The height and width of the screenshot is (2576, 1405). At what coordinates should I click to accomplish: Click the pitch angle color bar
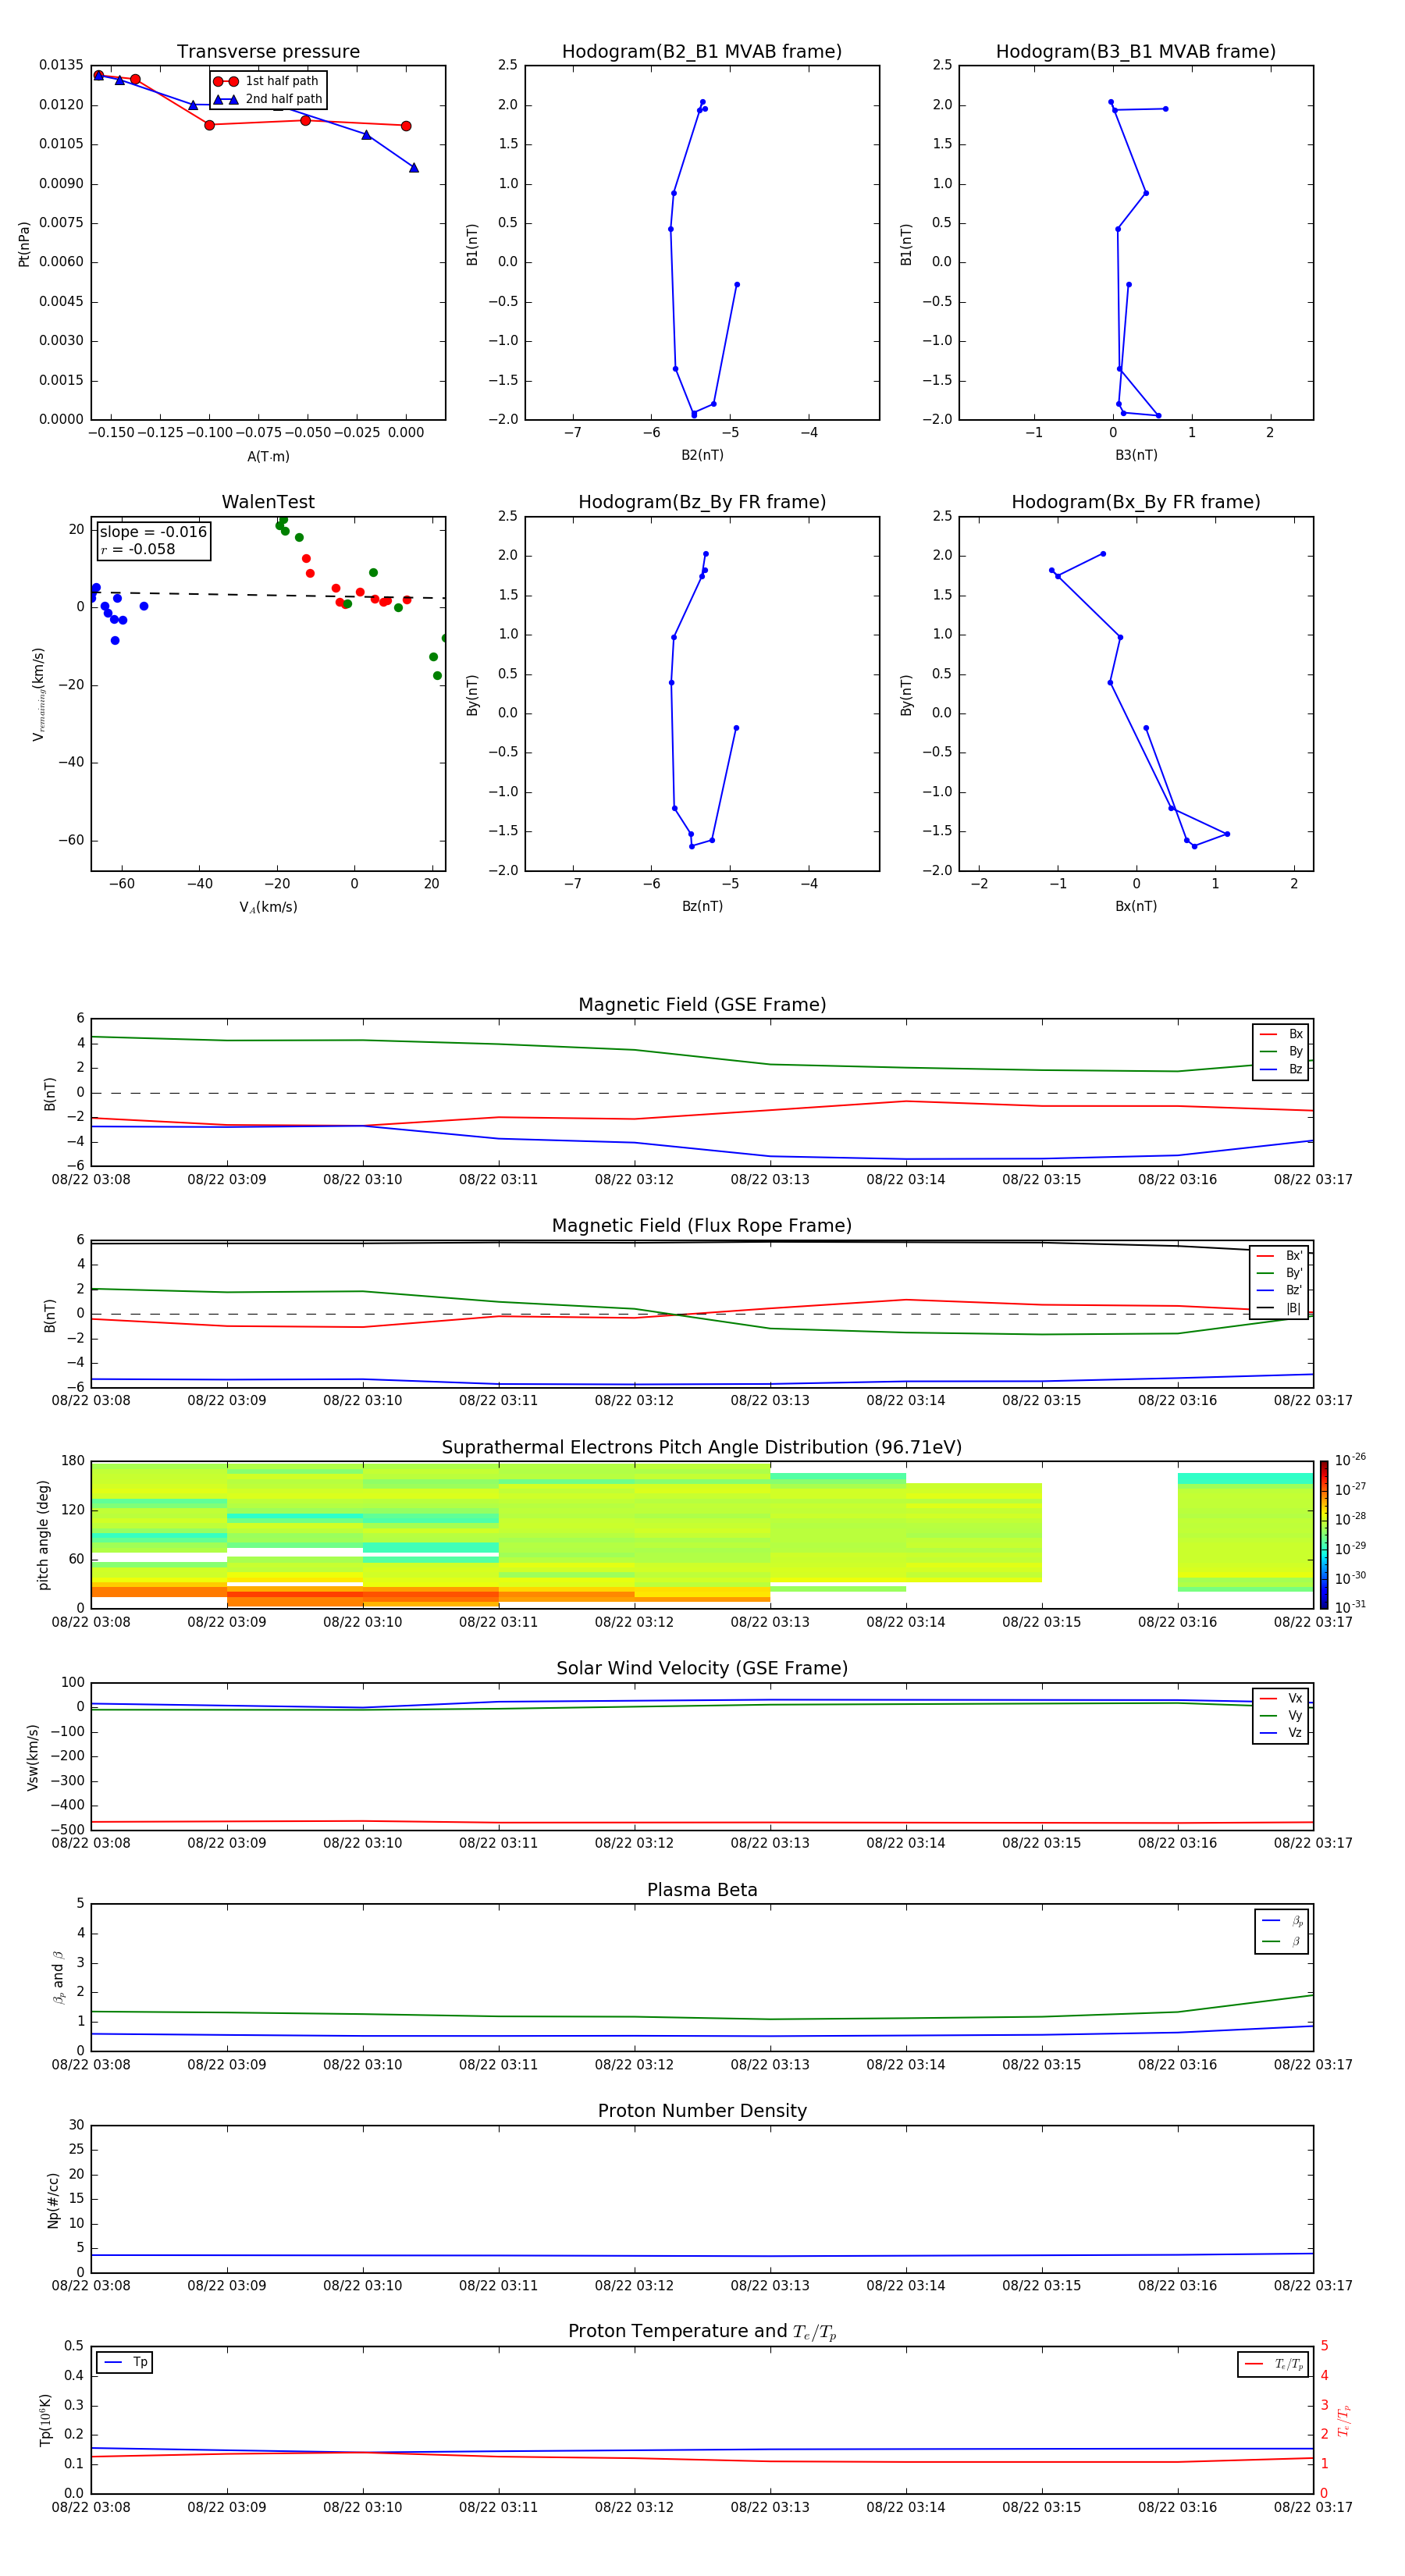(x=1324, y=1534)
